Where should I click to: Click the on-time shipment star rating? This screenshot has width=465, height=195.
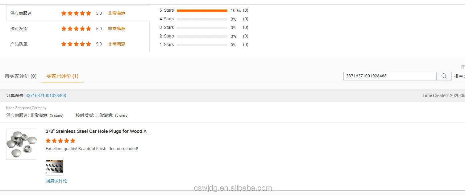[76, 29]
